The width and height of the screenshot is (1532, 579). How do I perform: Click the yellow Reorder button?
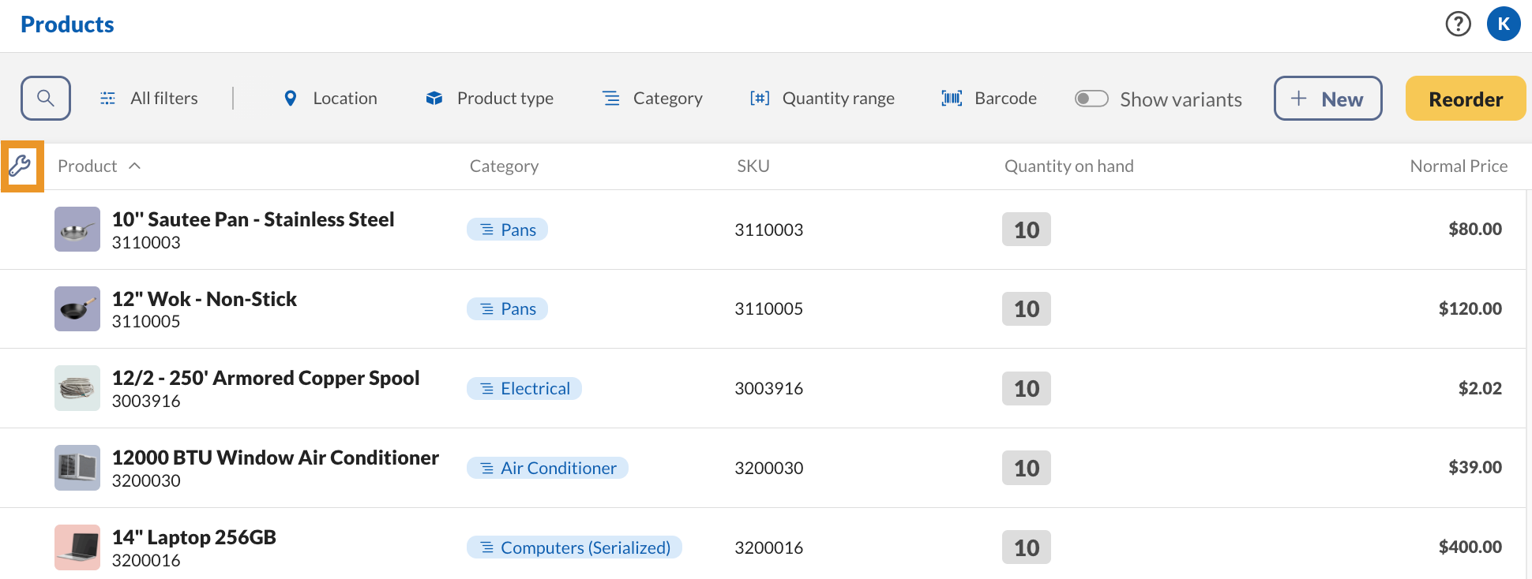pyautogui.click(x=1465, y=99)
